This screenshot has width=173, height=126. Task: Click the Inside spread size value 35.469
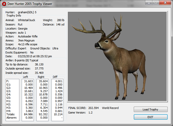tap(39, 73)
